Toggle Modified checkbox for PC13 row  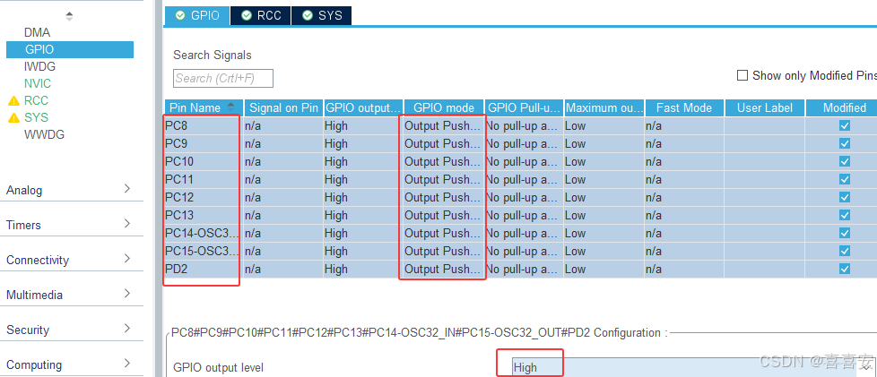pyautogui.click(x=845, y=215)
